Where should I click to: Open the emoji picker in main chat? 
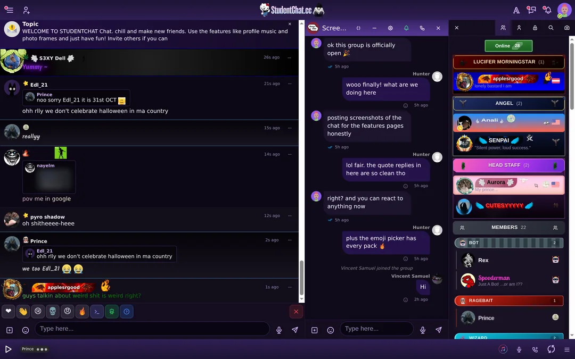26,330
